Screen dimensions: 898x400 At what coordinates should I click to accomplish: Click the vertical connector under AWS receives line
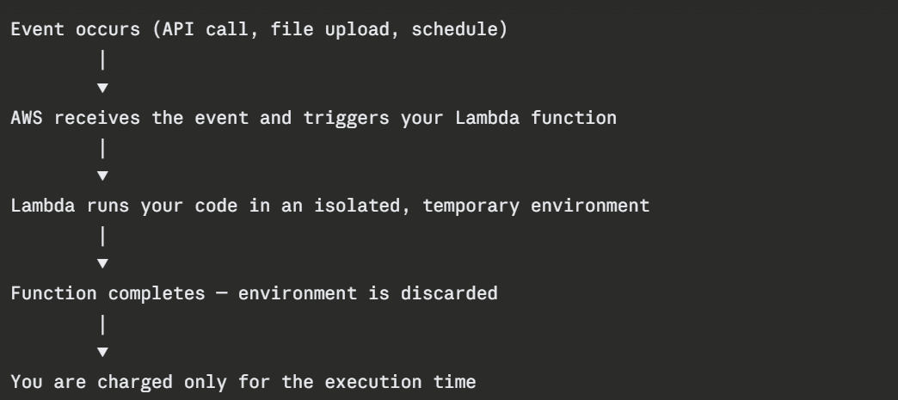(x=103, y=148)
